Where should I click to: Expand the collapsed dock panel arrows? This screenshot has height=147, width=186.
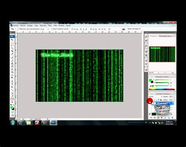coord(147,33)
